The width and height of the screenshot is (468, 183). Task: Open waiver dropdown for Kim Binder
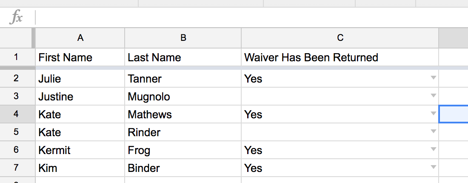(x=433, y=167)
